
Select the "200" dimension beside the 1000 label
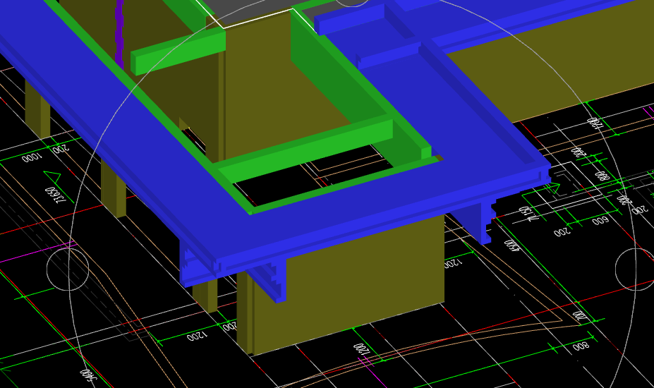pyautogui.click(x=61, y=149)
